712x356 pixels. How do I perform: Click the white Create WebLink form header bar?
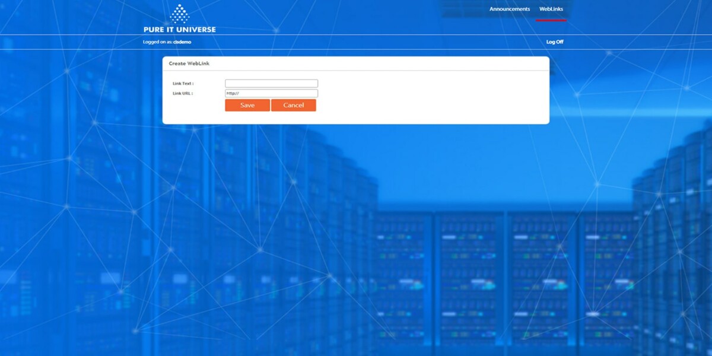click(x=356, y=63)
